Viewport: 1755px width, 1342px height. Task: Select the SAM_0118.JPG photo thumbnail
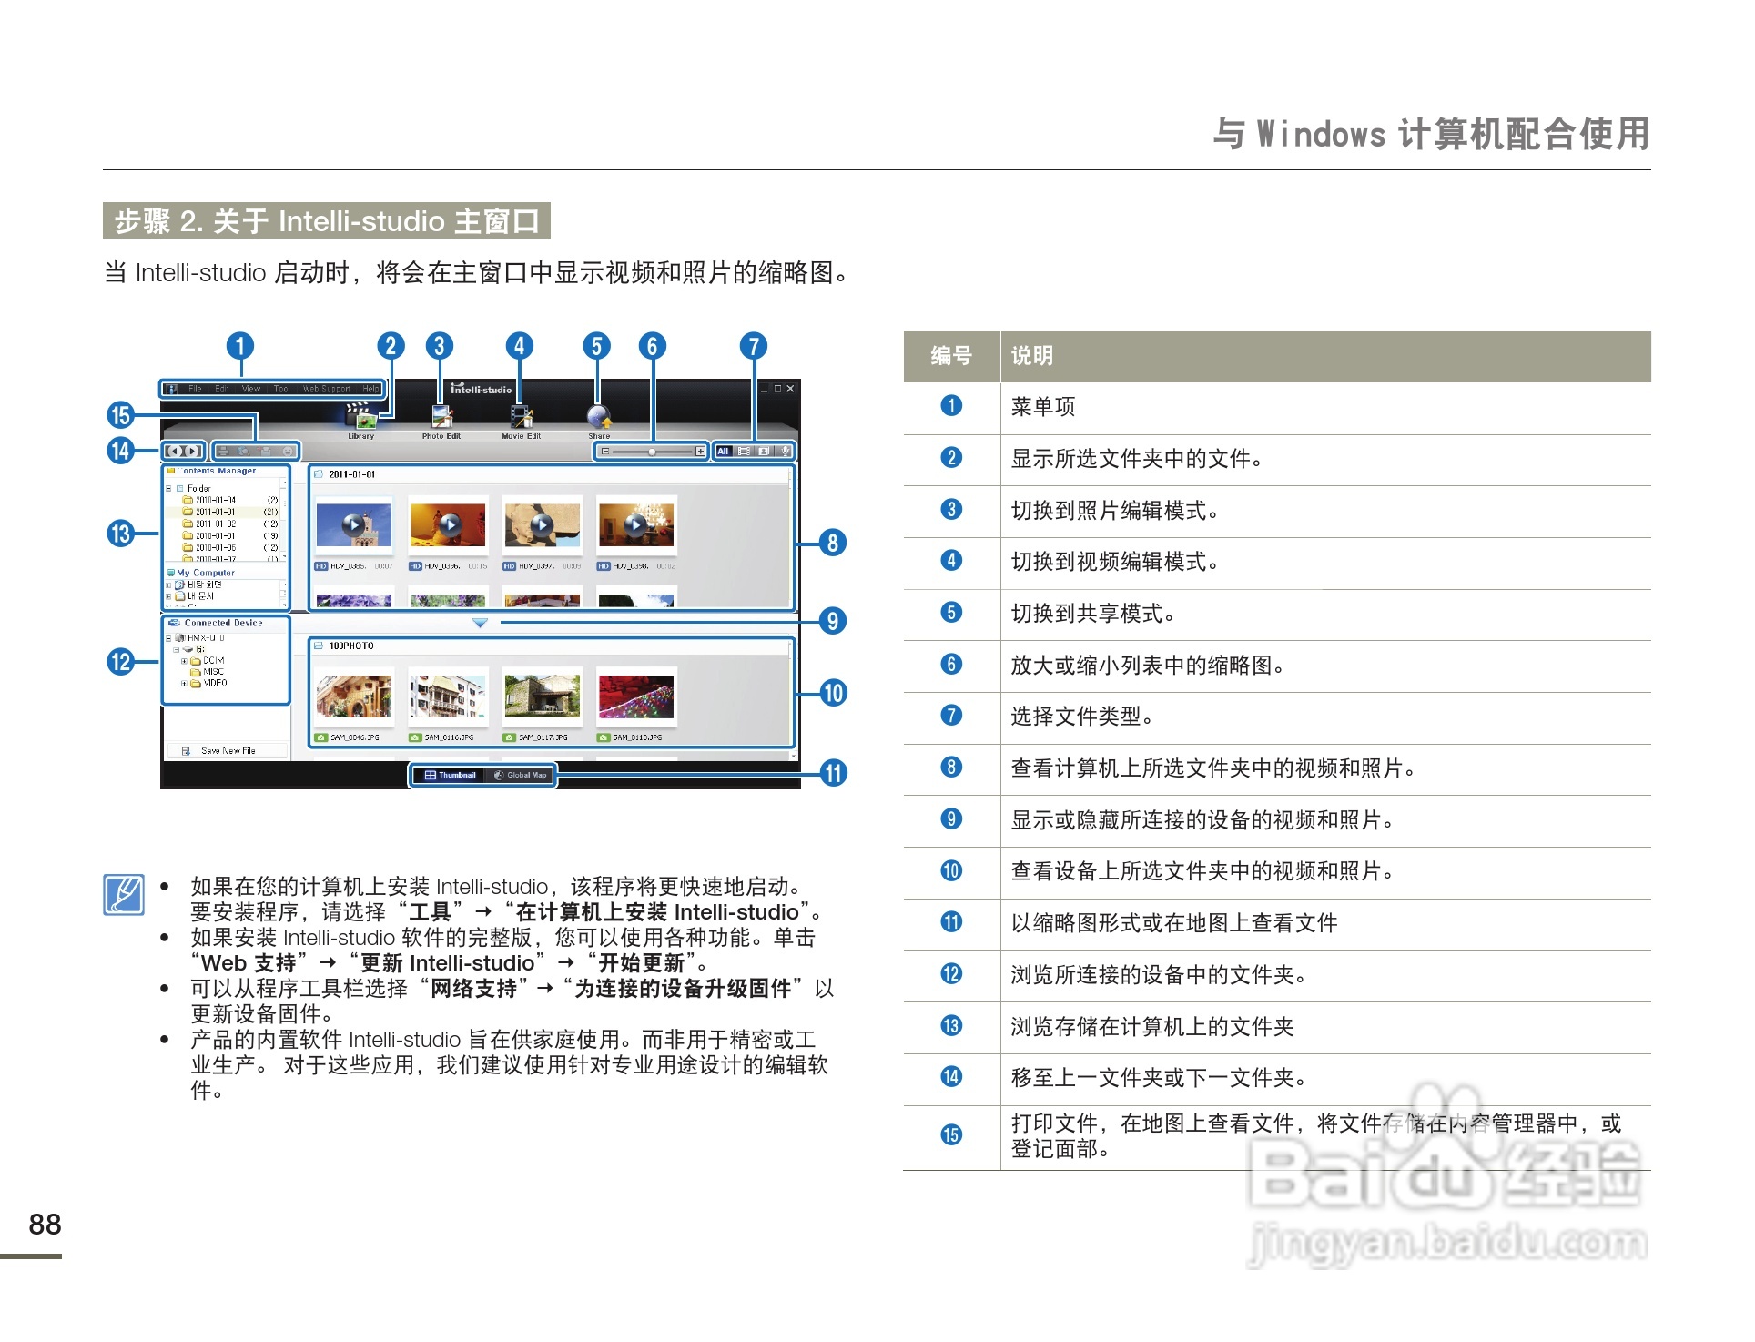636,696
